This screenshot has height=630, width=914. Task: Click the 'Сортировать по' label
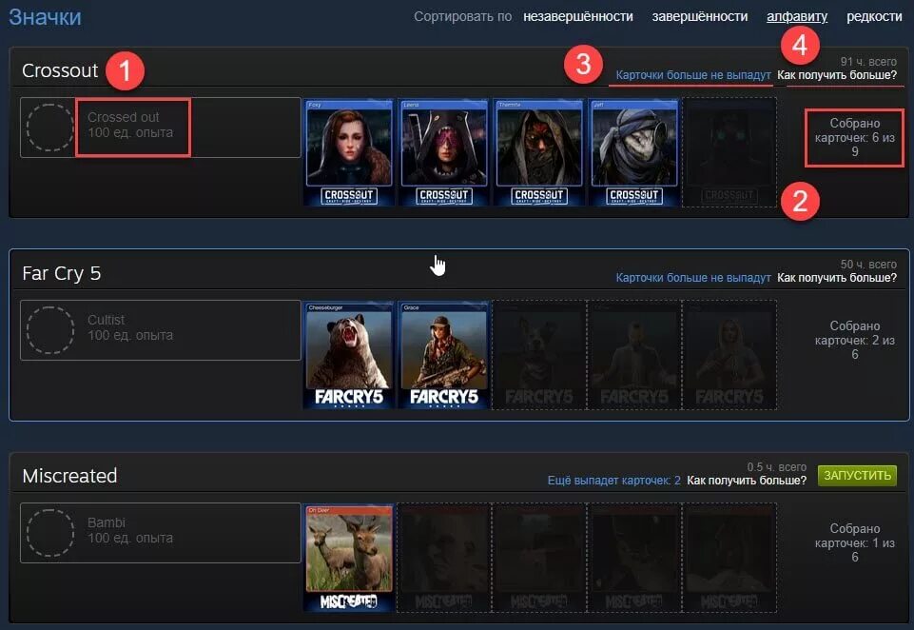coord(463,16)
